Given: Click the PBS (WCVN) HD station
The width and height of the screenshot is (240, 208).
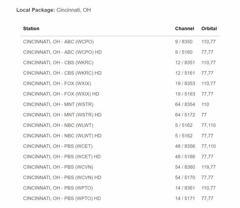Looking at the screenshot, I should pyautogui.click(x=62, y=177).
